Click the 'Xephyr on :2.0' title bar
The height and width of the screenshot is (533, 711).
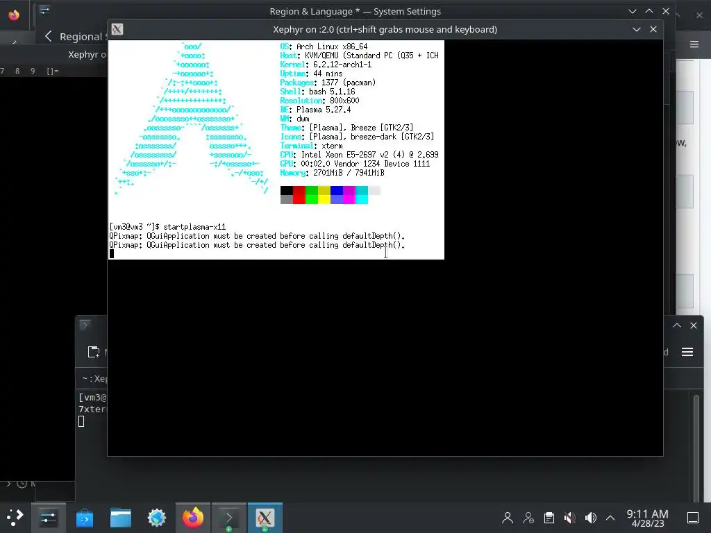point(385,29)
